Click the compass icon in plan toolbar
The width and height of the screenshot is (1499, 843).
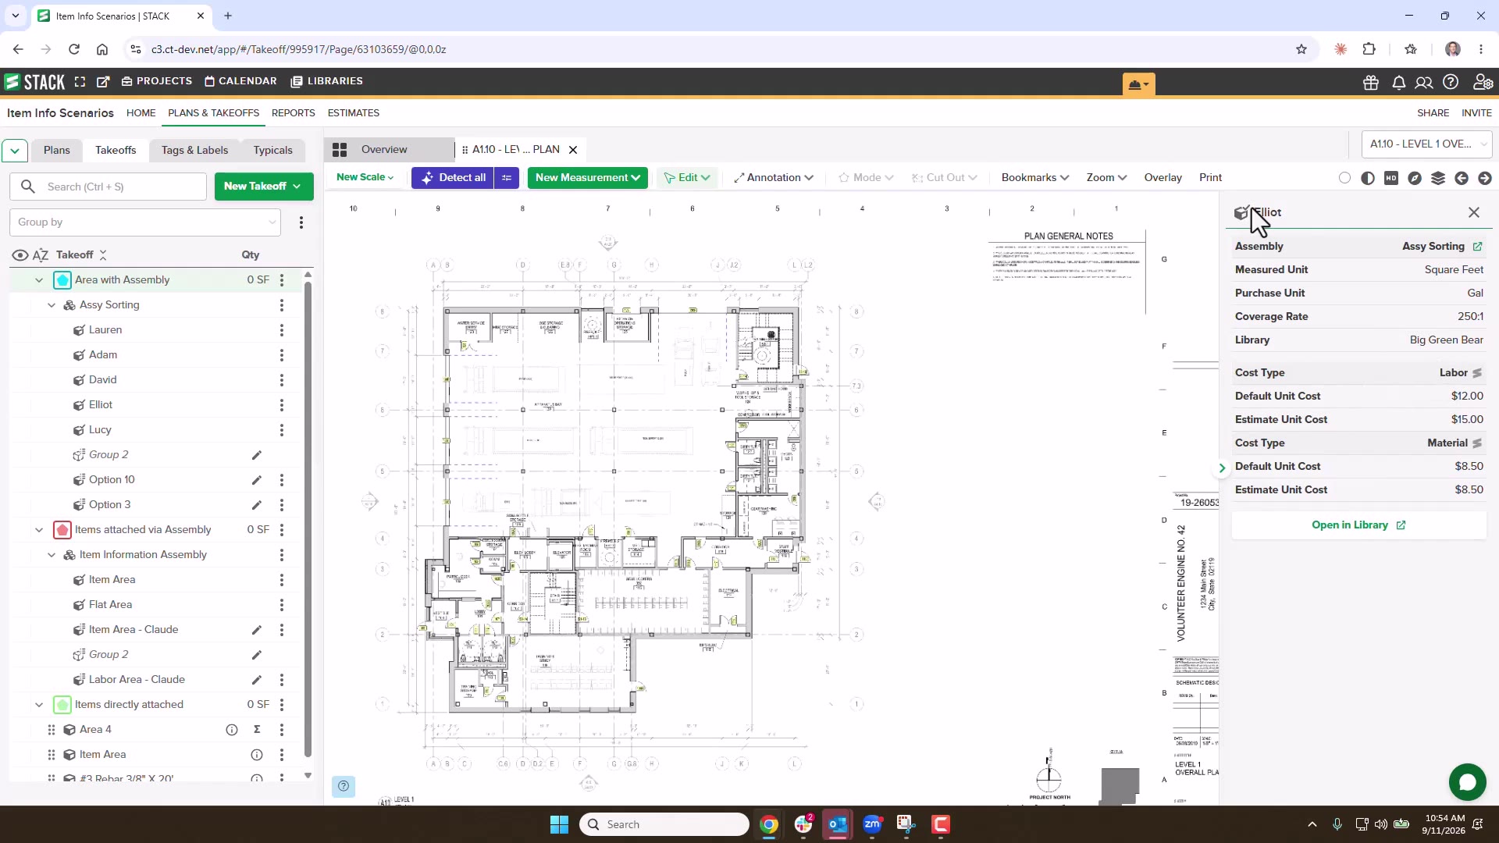coord(1415,178)
